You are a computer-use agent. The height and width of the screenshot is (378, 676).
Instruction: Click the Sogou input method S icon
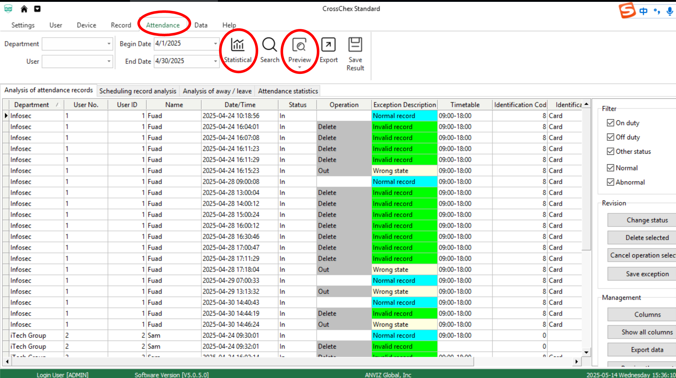(x=627, y=10)
